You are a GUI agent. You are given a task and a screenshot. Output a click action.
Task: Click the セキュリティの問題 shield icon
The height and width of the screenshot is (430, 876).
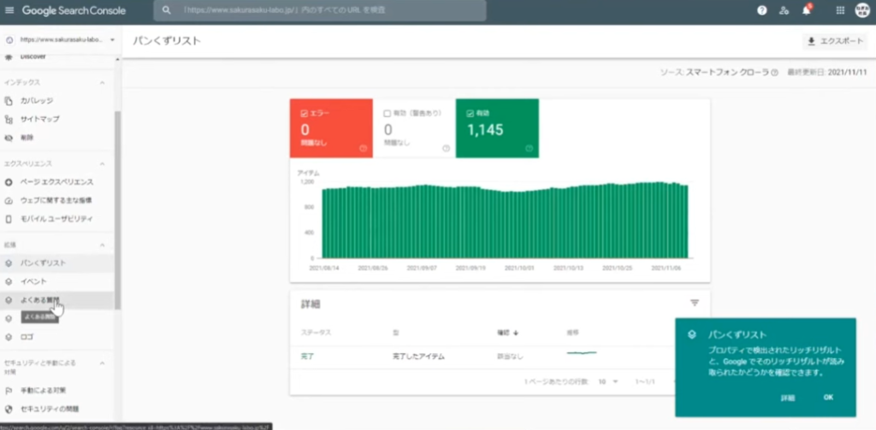(x=9, y=409)
